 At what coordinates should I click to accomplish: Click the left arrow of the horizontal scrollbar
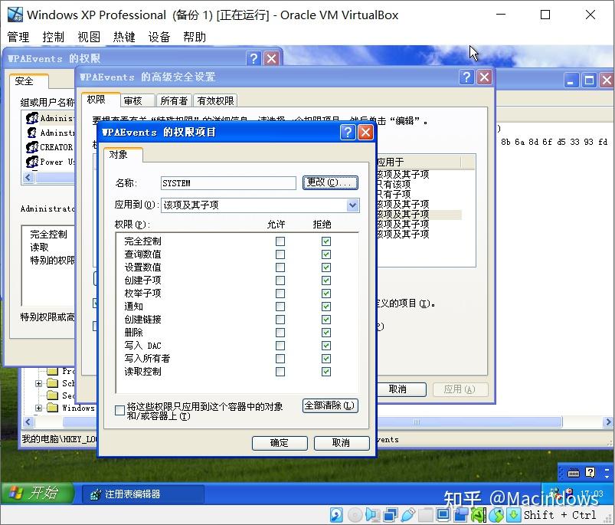pyautogui.click(x=28, y=422)
